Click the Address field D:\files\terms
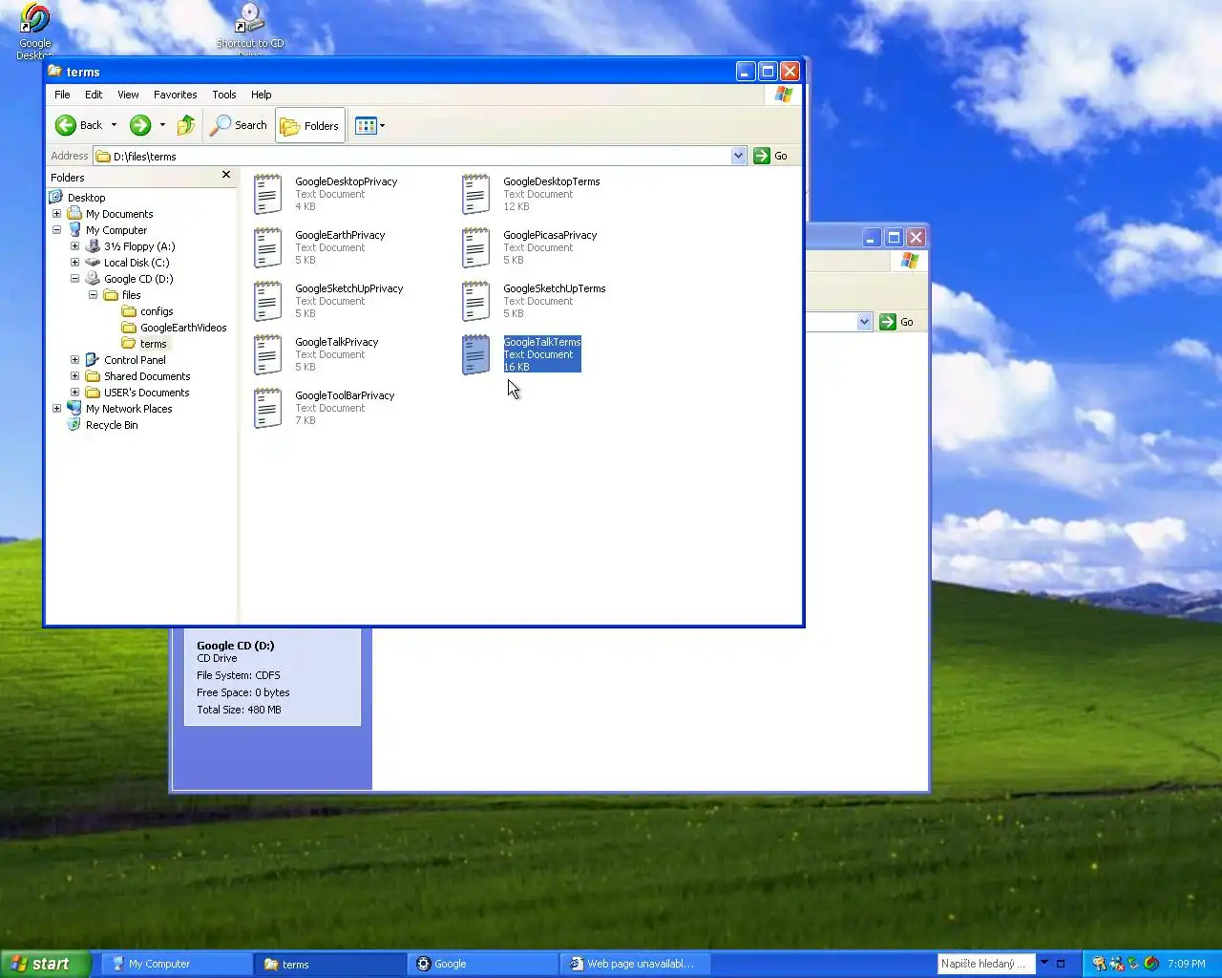The height and width of the screenshot is (978, 1222). tap(412, 156)
